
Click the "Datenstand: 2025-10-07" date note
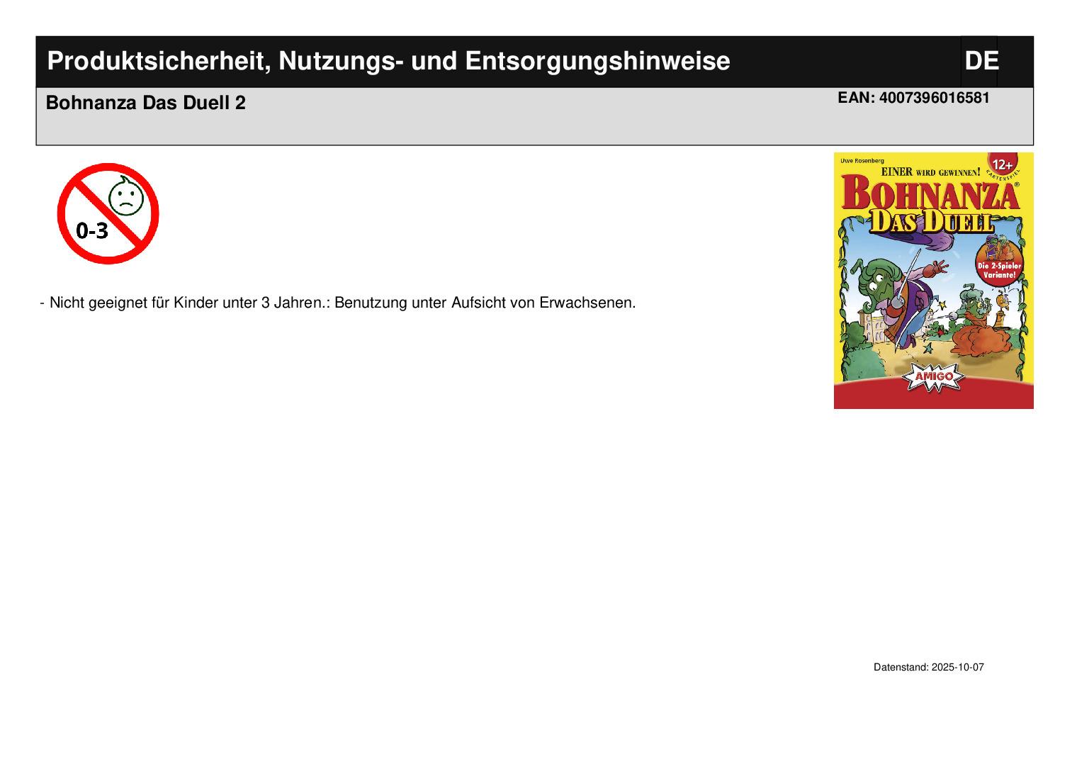coord(928,668)
